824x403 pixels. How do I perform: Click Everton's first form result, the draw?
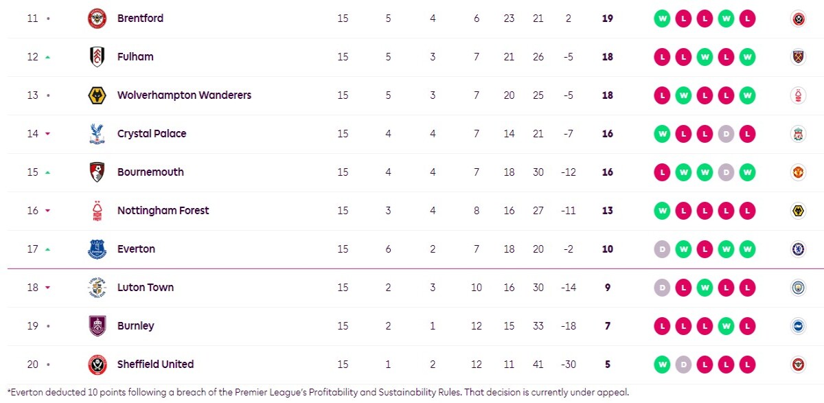tap(662, 249)
